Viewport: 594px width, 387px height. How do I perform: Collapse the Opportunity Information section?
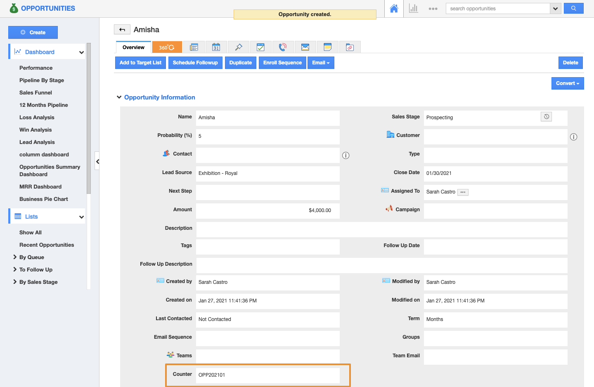119,97
